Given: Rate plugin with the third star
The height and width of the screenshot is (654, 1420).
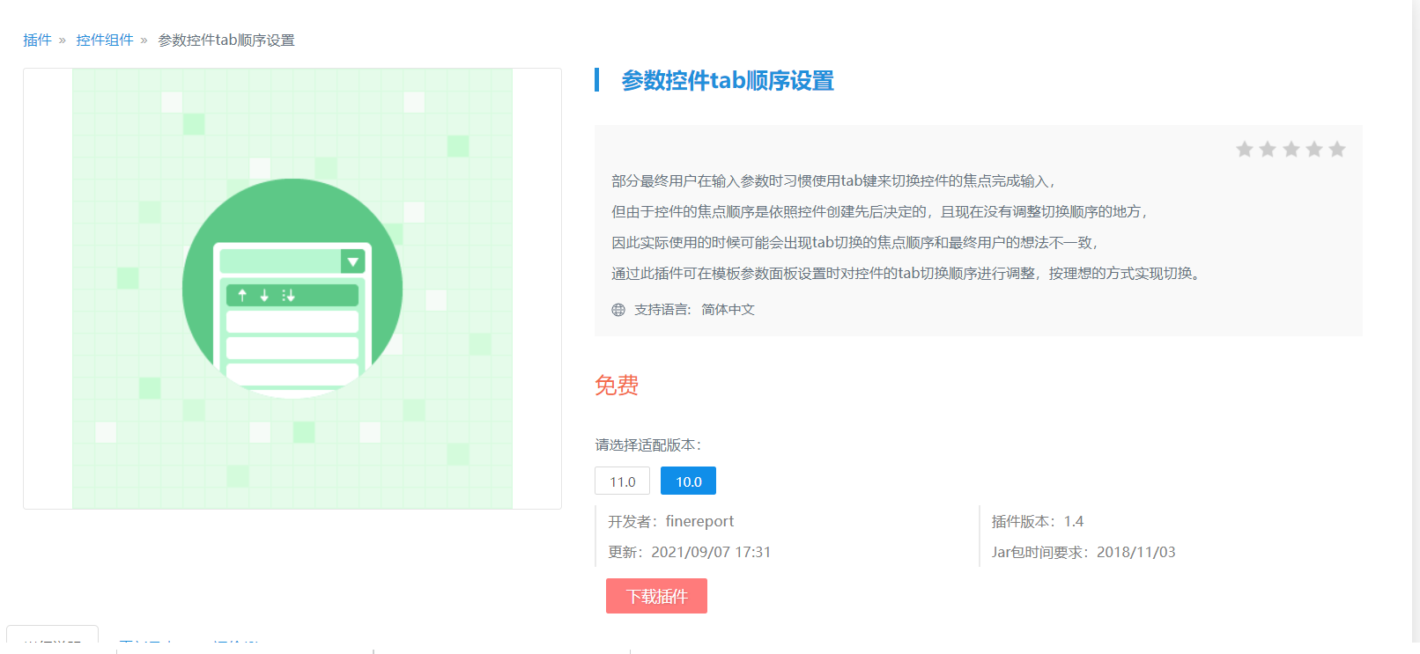Looking at the screenshot, I should [x=1291, y=150].
